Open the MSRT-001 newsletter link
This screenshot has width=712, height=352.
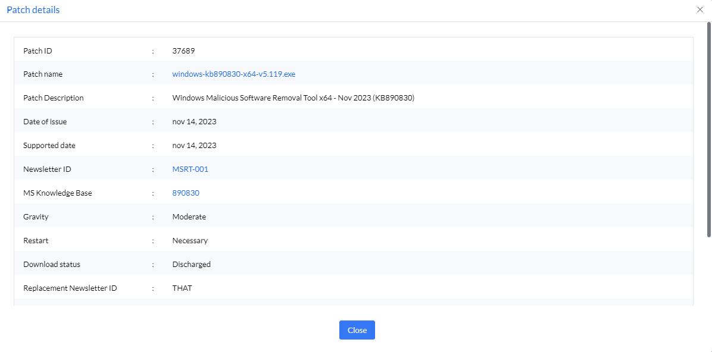pyautogui.click(x=191, y=169)
